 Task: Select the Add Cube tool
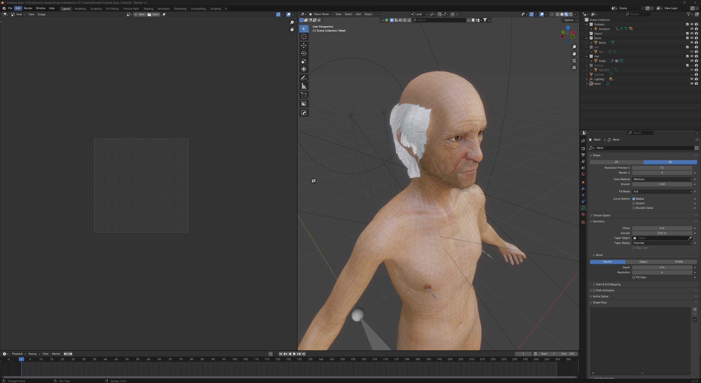pos(304,95)
